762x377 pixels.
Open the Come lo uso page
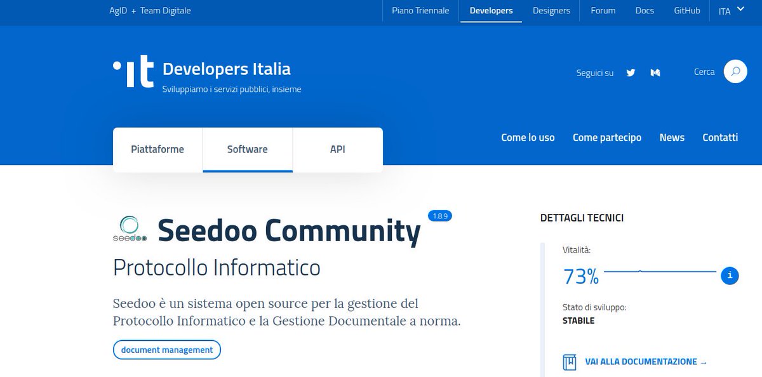528,138
